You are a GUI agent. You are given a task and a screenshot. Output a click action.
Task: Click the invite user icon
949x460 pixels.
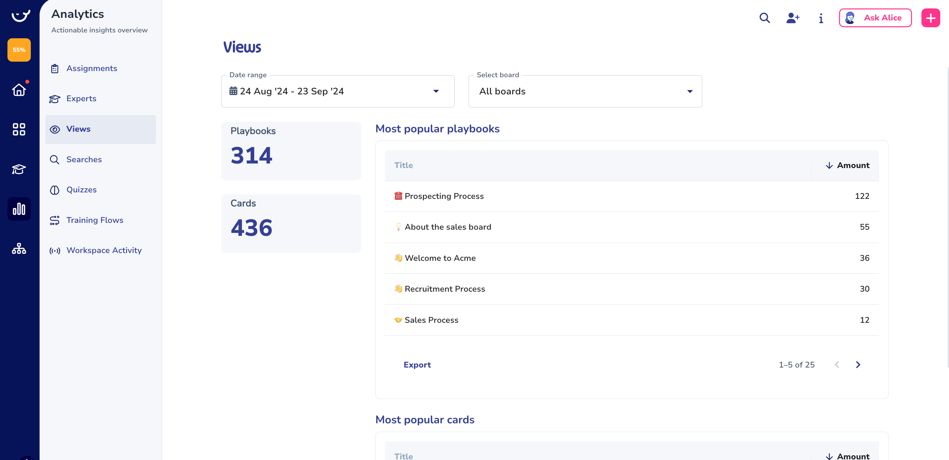[x=792, y=18]
